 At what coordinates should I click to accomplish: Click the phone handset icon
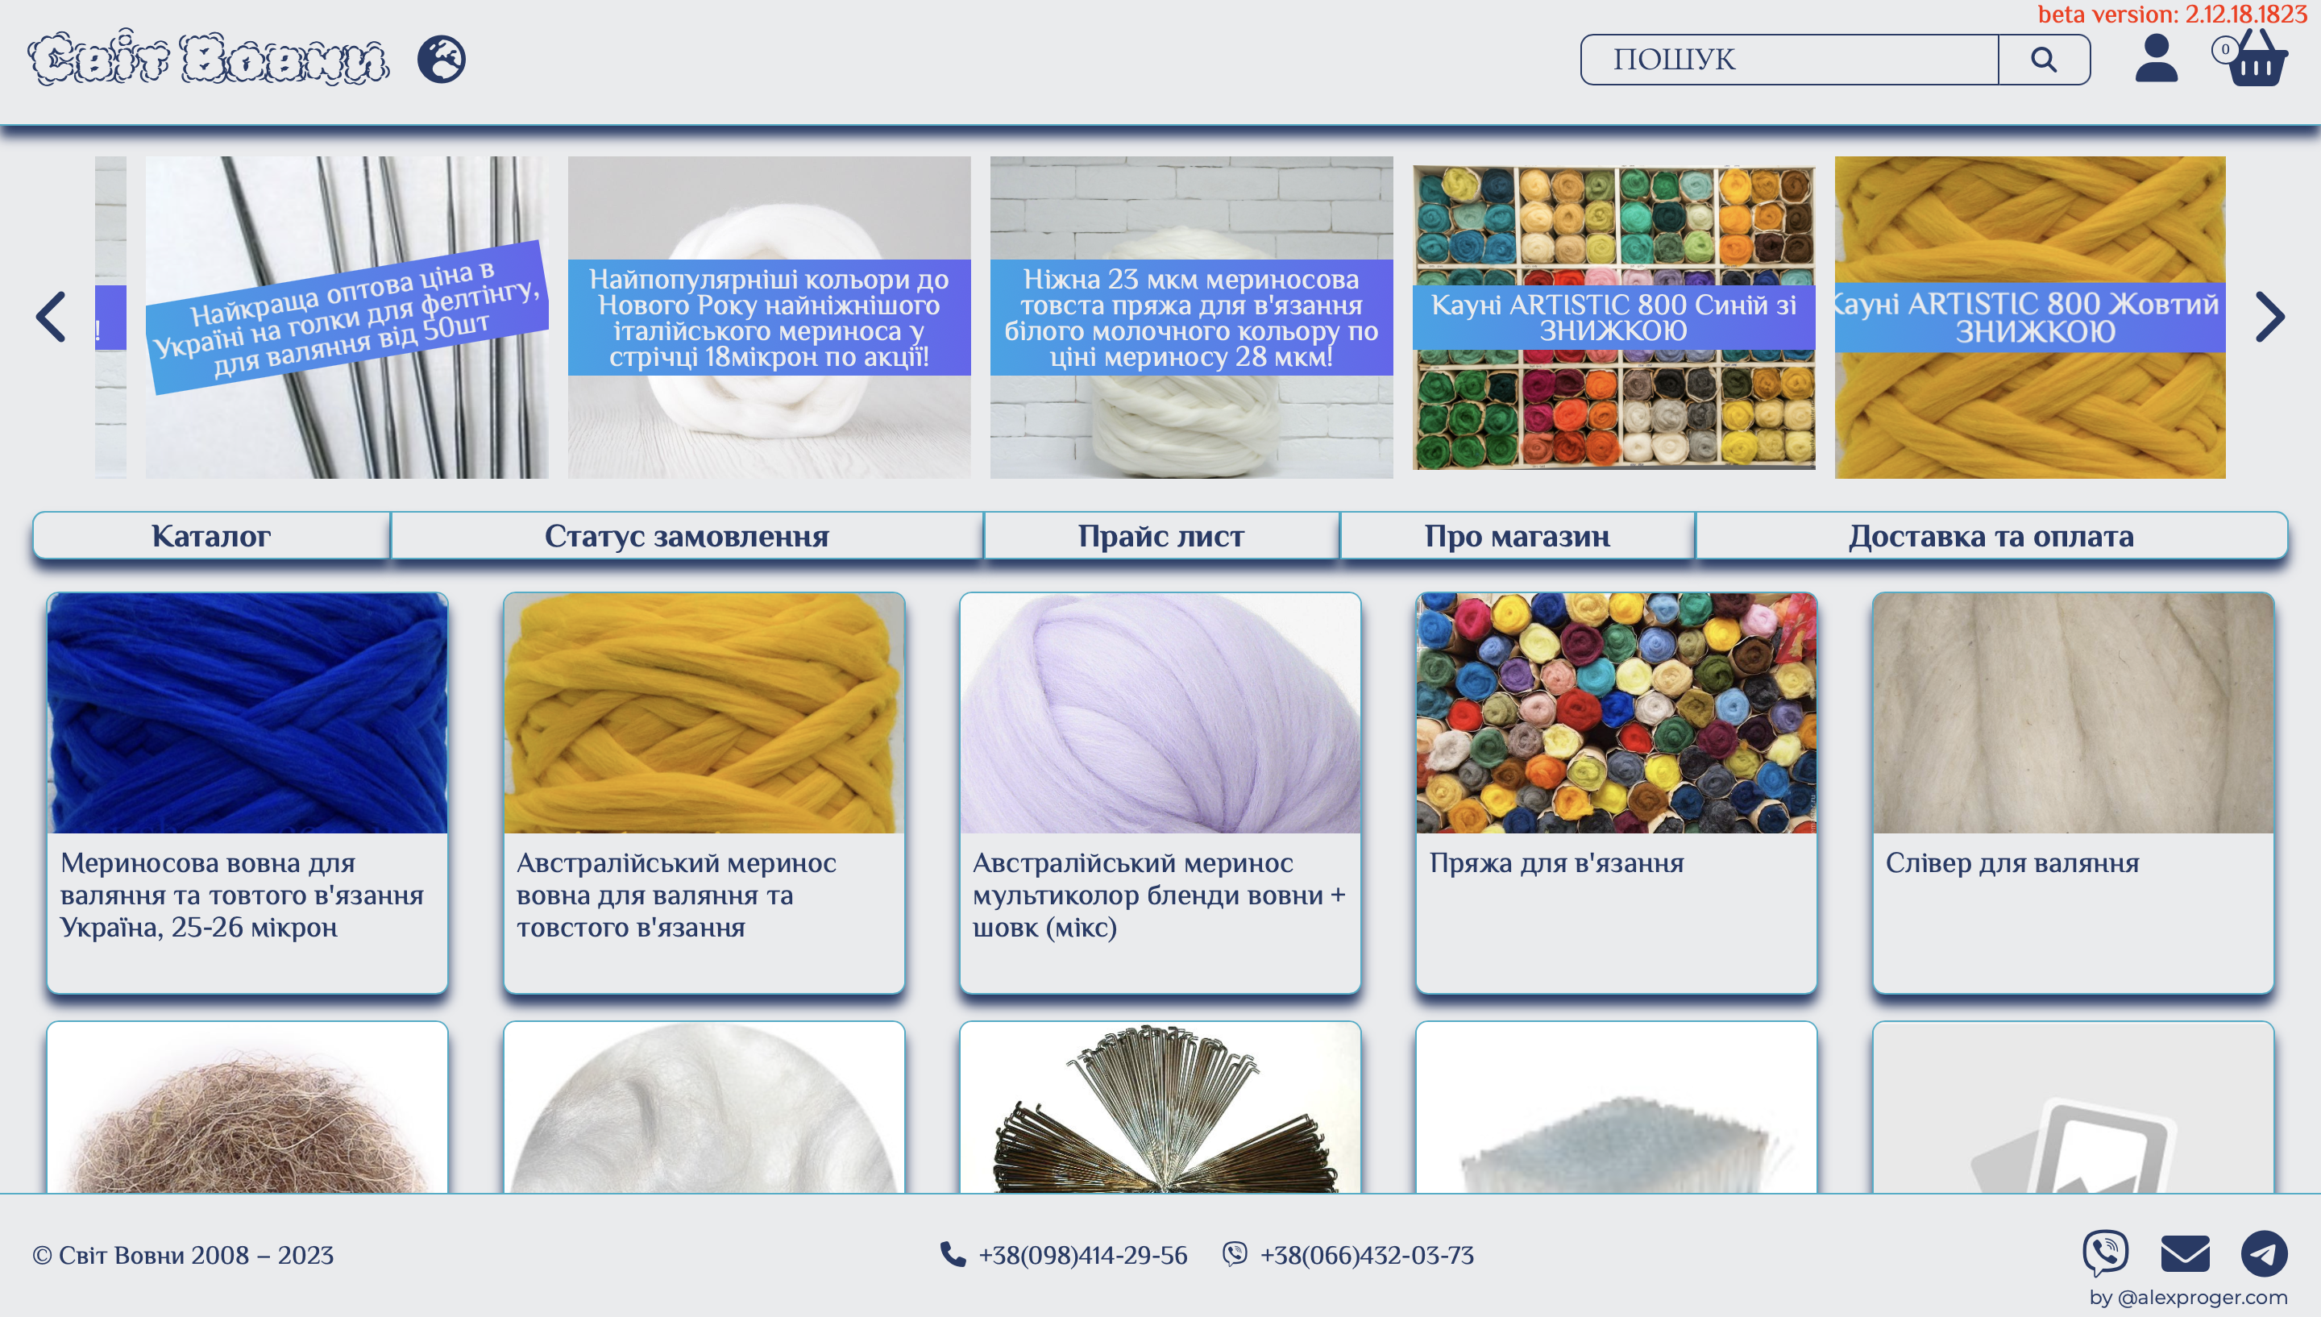click(x=953, y=1255)
